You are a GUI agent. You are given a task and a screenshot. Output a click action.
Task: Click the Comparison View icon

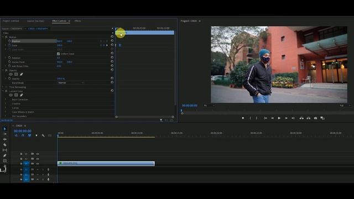pos(322,118)
